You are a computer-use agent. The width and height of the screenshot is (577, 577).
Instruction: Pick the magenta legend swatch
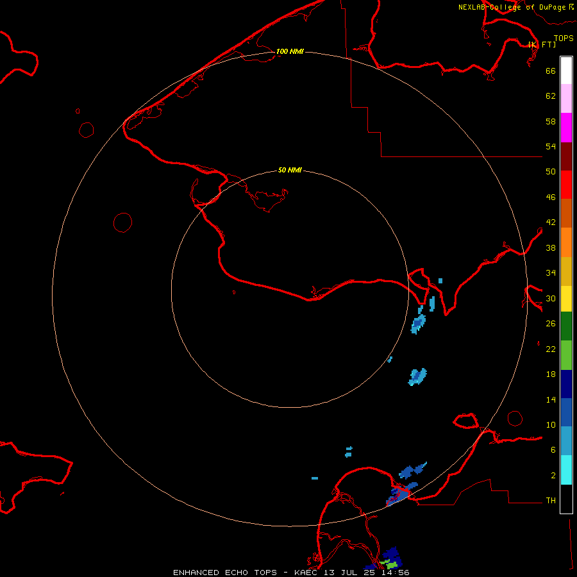coord(566,128)
